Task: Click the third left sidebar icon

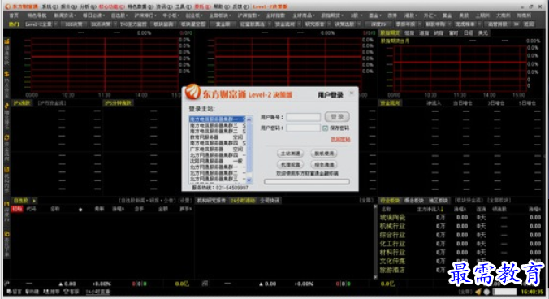Action: (6, 106)
